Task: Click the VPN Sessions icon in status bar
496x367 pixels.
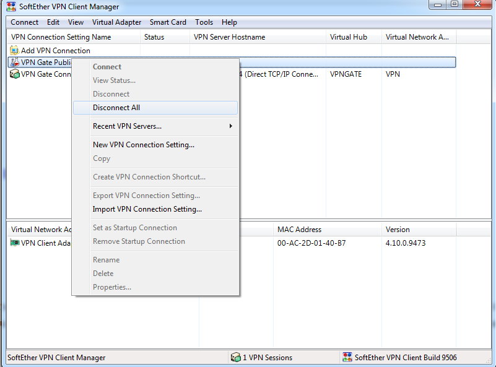Action: tap(236, 357)
